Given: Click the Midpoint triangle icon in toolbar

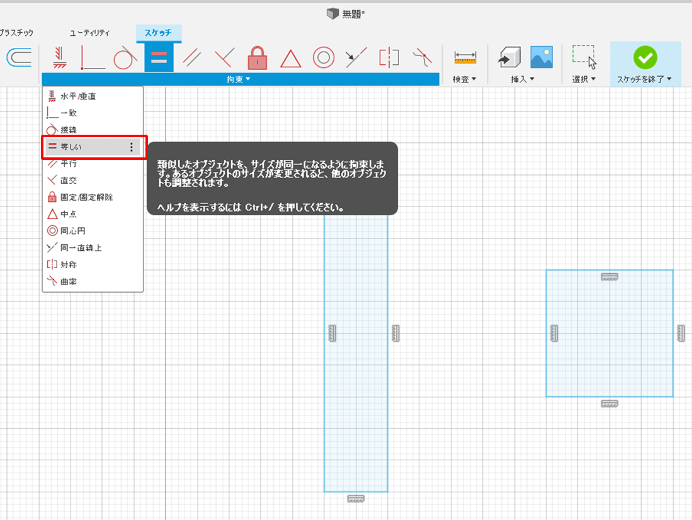Looking at the screenshot, I should [290, 59].
